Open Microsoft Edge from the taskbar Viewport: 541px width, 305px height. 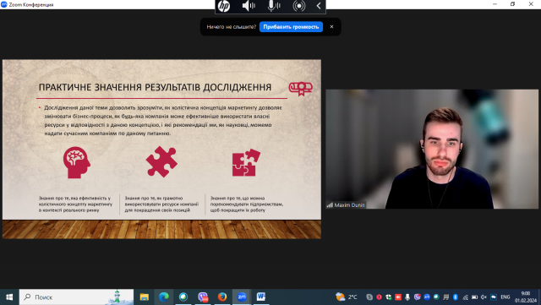163,297
